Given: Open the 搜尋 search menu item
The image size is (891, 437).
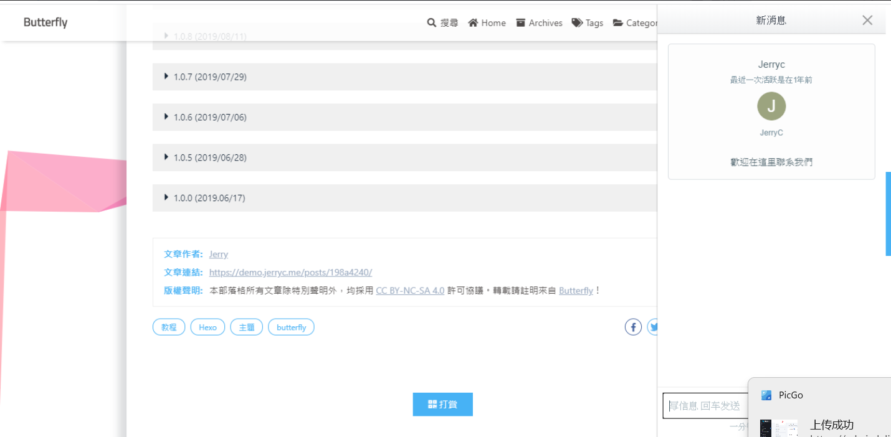Looking at the screenshot, I should pyautogui.click(x=442, y=22).
